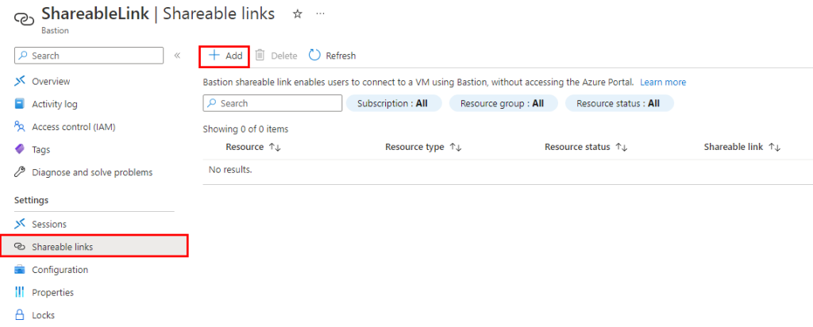Click the wrench icon for Diagnose

20,172
